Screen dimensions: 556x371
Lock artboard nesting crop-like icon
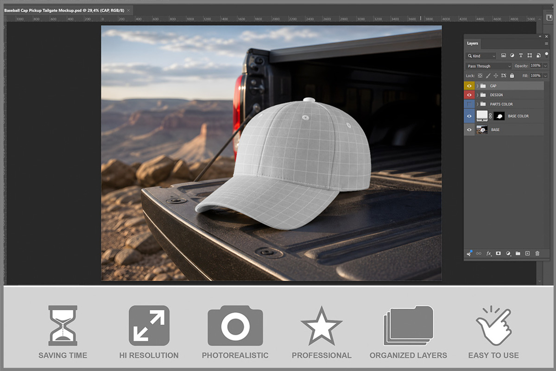504,76
